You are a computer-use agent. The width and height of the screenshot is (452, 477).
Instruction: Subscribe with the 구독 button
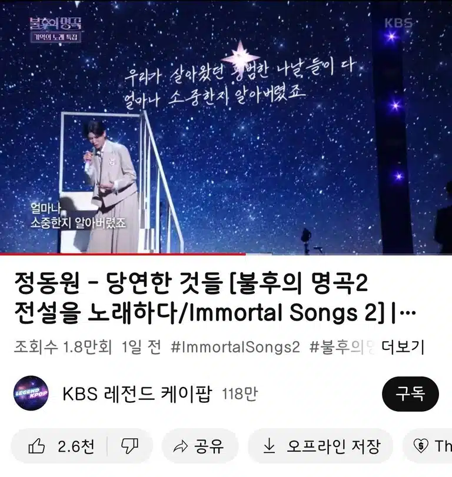[410, 393]
